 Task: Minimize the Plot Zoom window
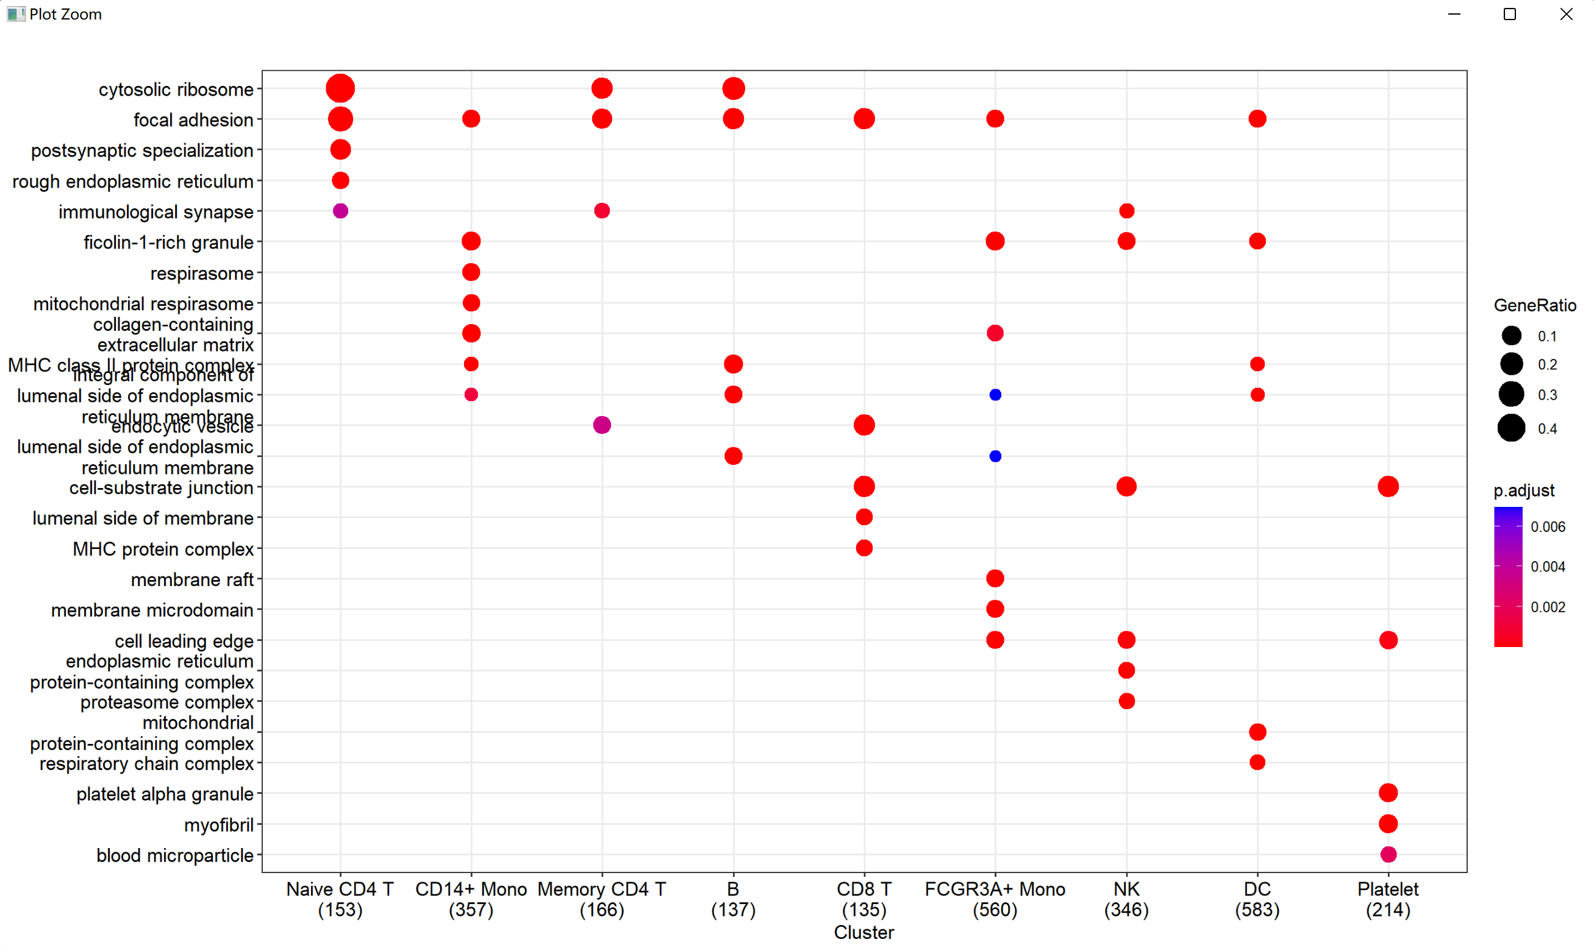[x=1454, y=14]
